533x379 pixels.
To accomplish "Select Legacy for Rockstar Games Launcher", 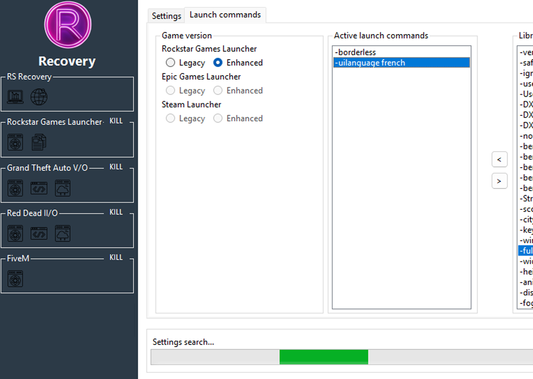I will 171,62.
